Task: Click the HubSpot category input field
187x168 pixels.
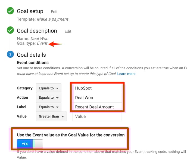Action: pyautogui.click(x=97, y=88)
